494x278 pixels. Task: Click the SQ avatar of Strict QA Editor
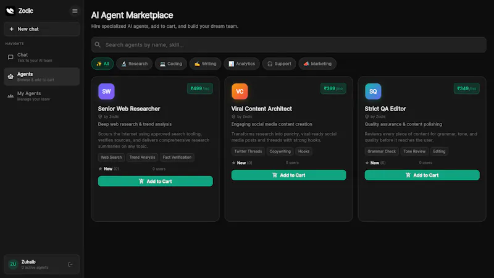pos(373,91)
